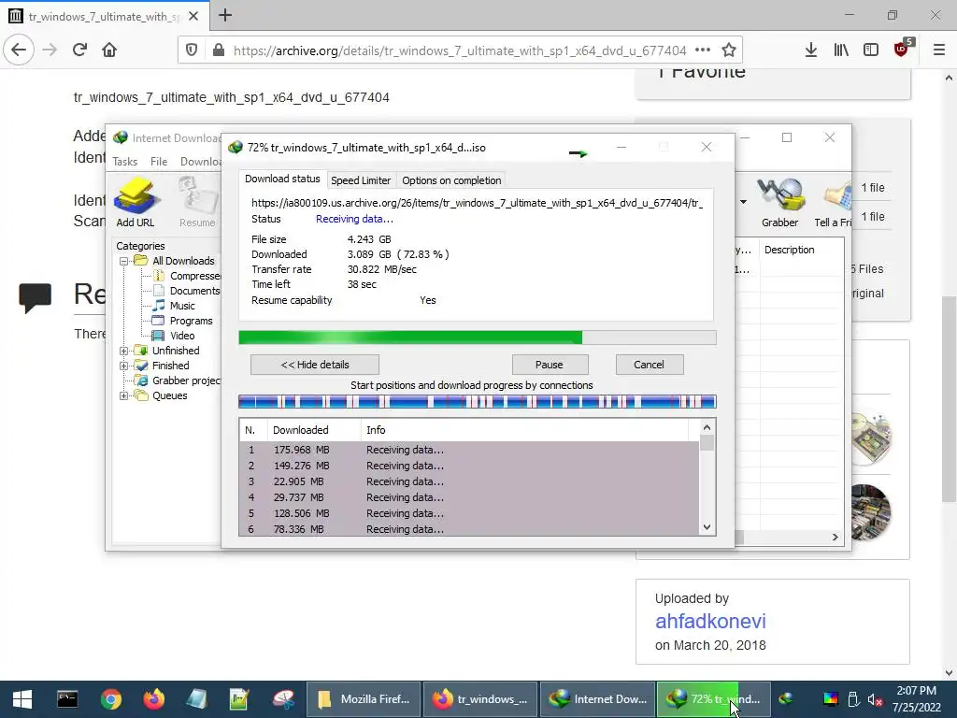Click the Firefox address bar URL
957x718 pixels.
click(x=460, y=50)
